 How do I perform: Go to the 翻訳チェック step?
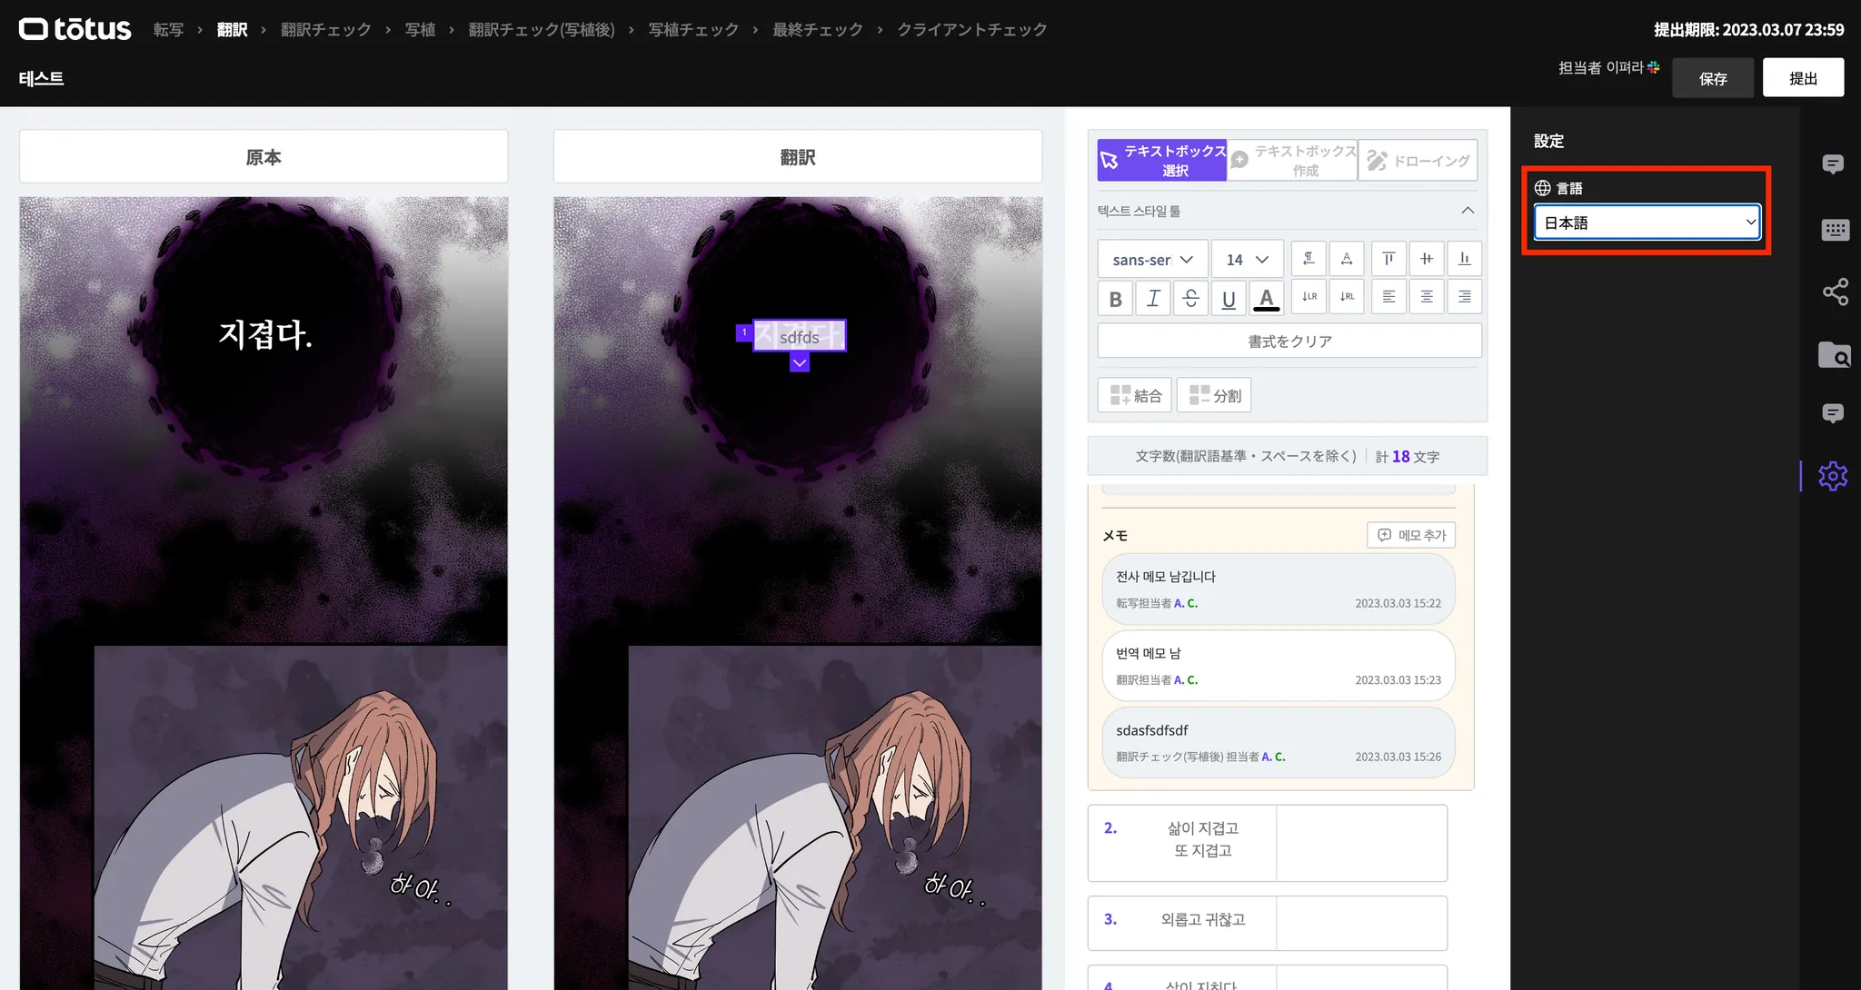[325, 30]
